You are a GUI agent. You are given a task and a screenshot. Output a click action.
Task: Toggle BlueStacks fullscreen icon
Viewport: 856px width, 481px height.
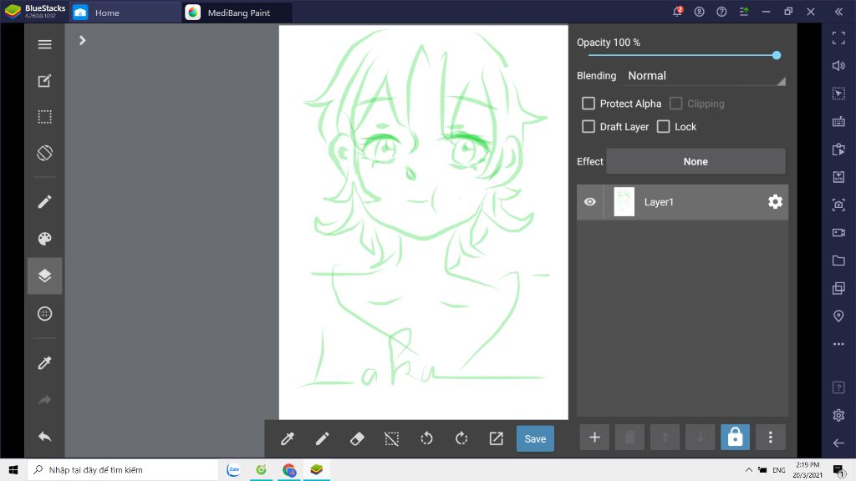pyautogui.click(x=838, y=38)
